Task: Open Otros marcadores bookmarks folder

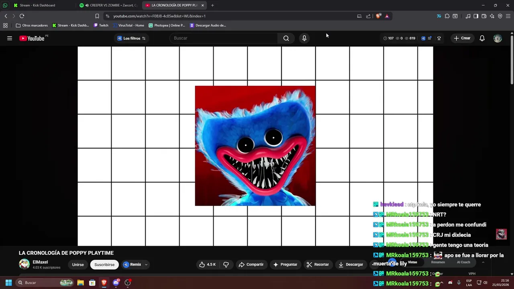Action: [x=32, y=25]
